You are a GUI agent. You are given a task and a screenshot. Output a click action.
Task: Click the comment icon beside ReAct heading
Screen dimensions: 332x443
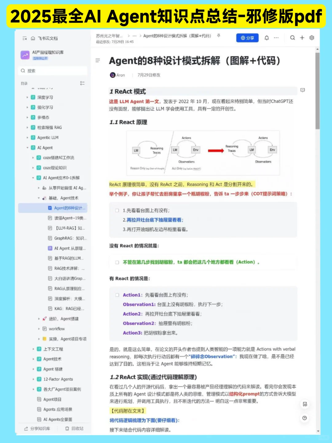tap(302, 90)
